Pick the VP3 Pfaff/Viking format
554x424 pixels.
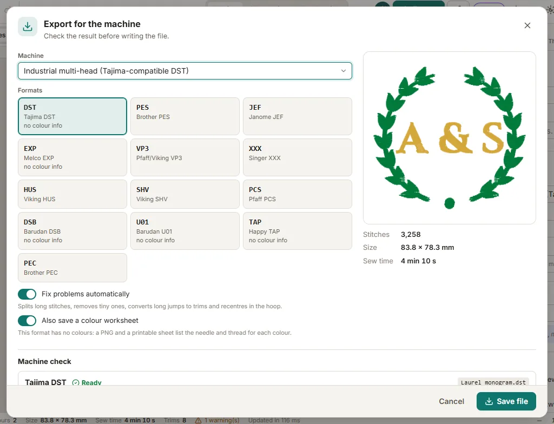click(185, 157)
